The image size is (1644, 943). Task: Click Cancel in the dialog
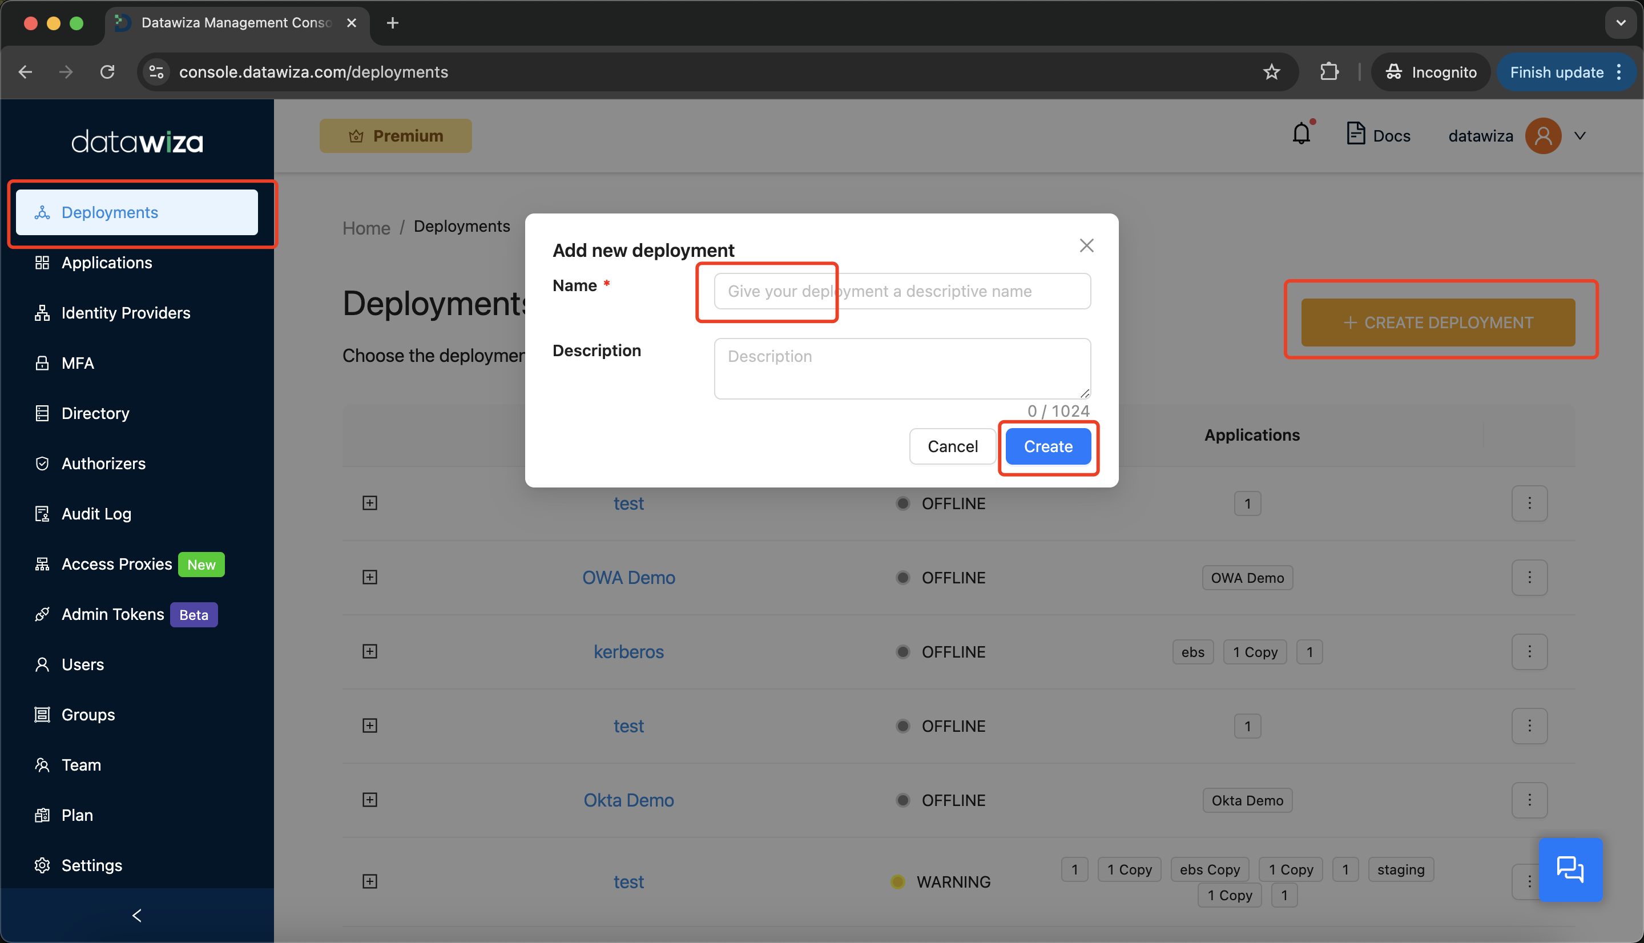(953, 446)
